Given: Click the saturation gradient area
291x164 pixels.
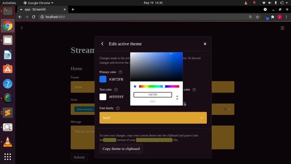Looking at the screenshot, I should [x=156, y=67].
